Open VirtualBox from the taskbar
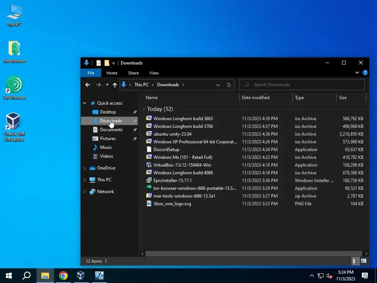Viewport: 377px width, 283px height. pyautogui.click(x=81, y=276)
